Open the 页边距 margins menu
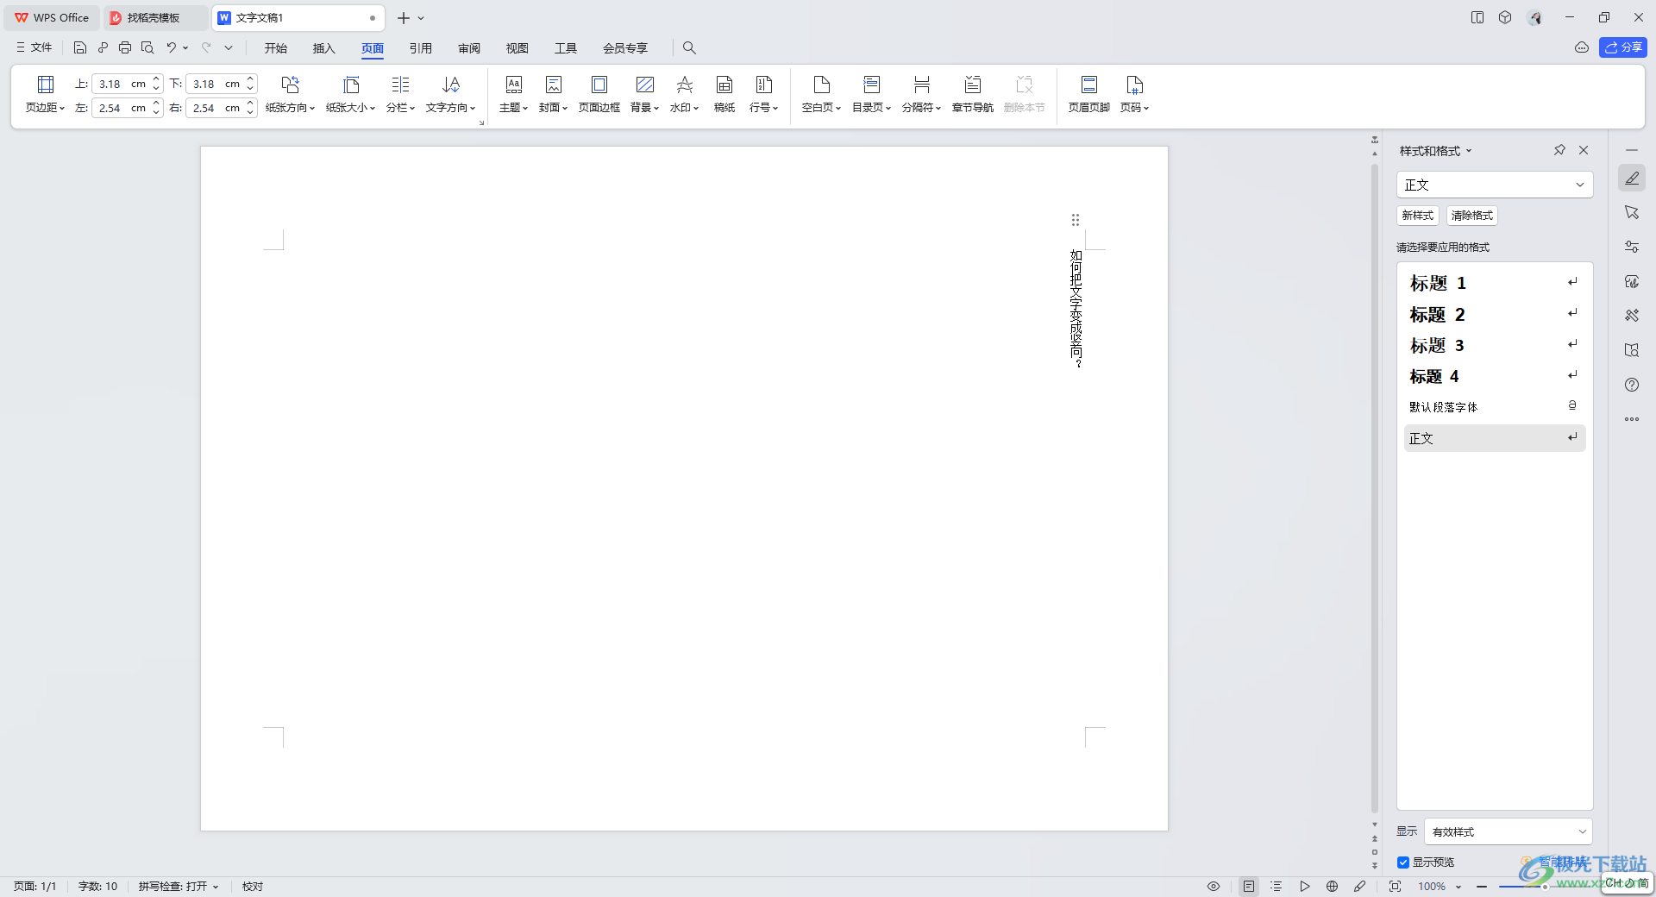Viewport: 1656px width, 897px height. point(45,95)
